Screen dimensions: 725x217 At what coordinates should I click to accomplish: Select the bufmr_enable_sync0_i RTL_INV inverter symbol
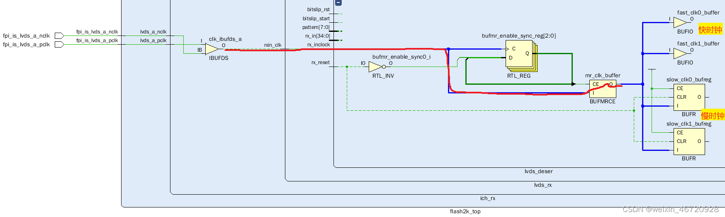377,67
